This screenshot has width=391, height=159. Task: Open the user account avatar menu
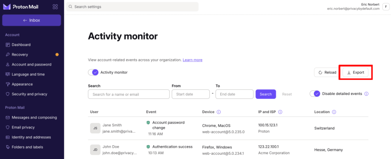pyautogui.click(x=386, y=7)
